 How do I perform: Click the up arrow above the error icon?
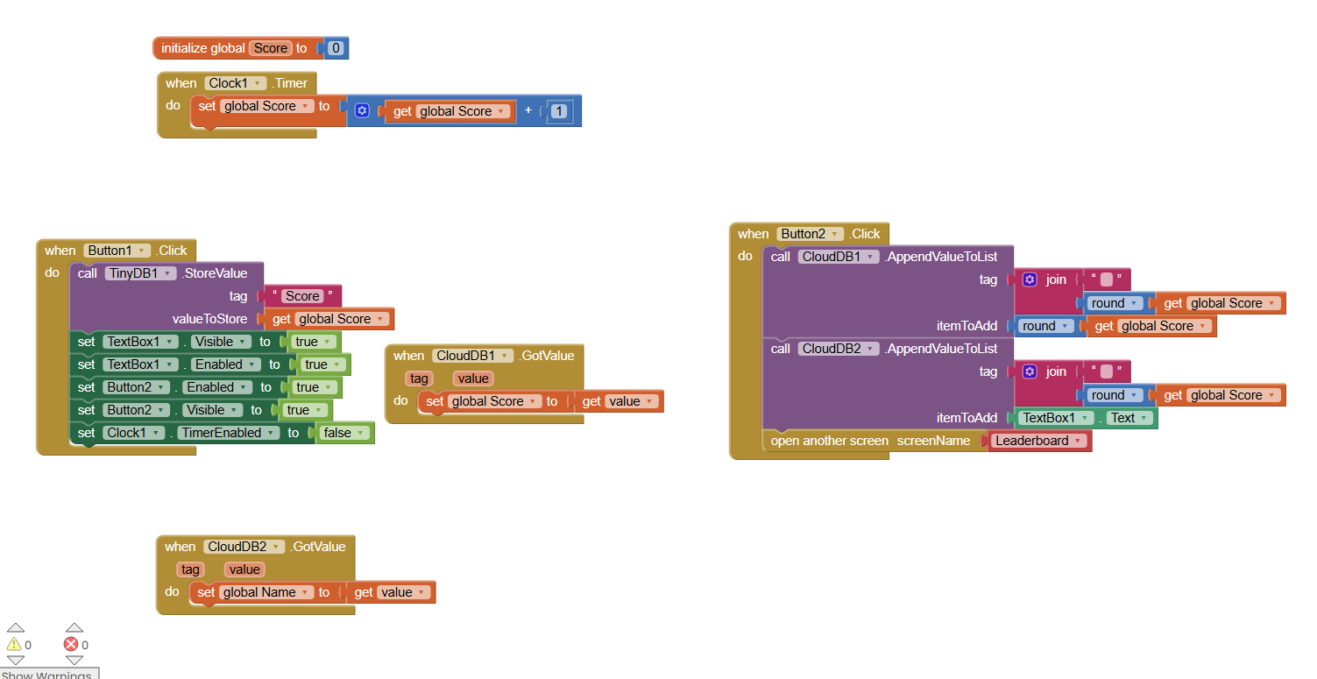coord(74,628)
